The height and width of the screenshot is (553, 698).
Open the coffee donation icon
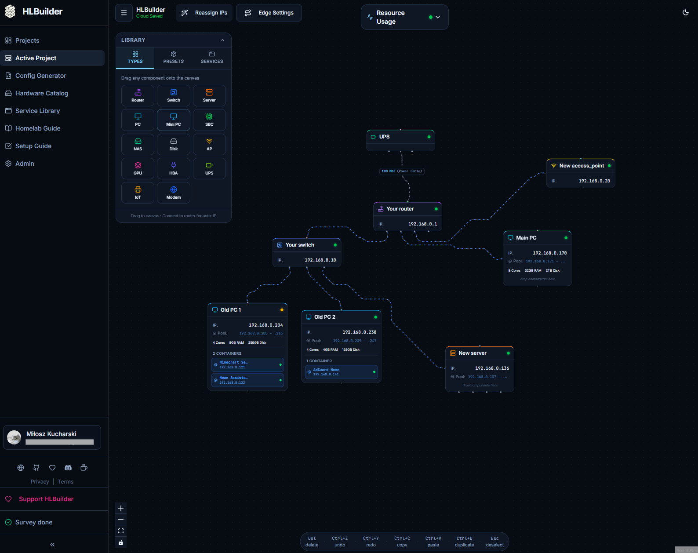[x=84, y=468]
